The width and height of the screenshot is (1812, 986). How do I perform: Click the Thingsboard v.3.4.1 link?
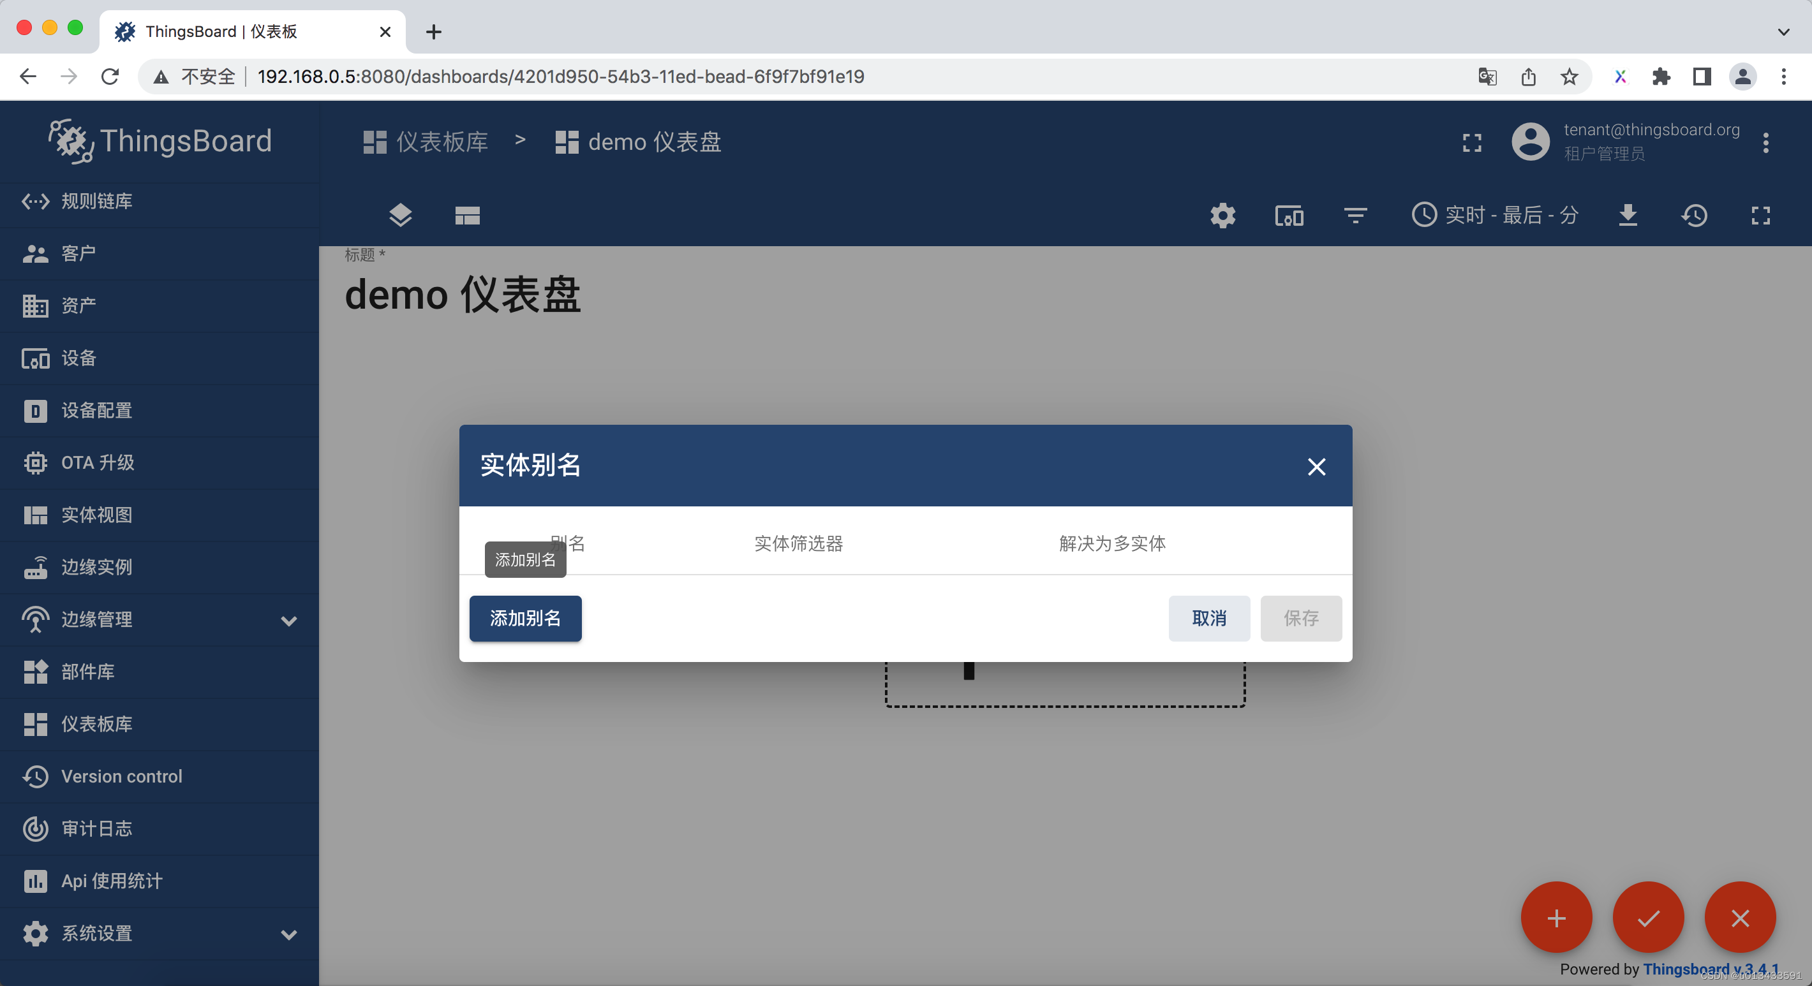[x=1711, y=969]
